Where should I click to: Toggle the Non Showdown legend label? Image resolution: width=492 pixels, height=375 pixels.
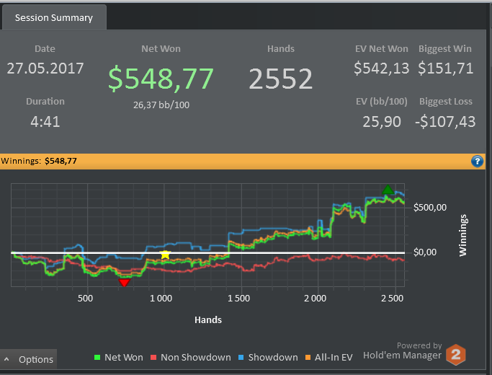(196, 357)
